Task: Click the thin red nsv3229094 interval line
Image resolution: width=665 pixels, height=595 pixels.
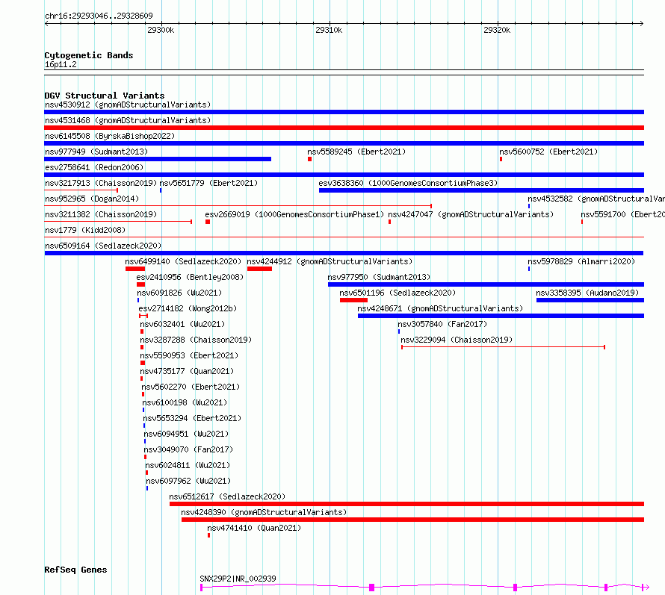Action: 504,347
